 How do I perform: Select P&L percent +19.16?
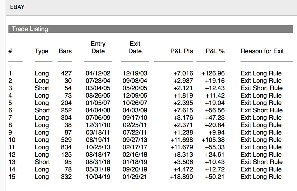click(215, 81)
